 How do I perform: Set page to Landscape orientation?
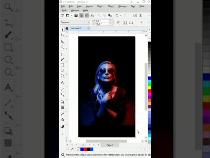point(131,23)
